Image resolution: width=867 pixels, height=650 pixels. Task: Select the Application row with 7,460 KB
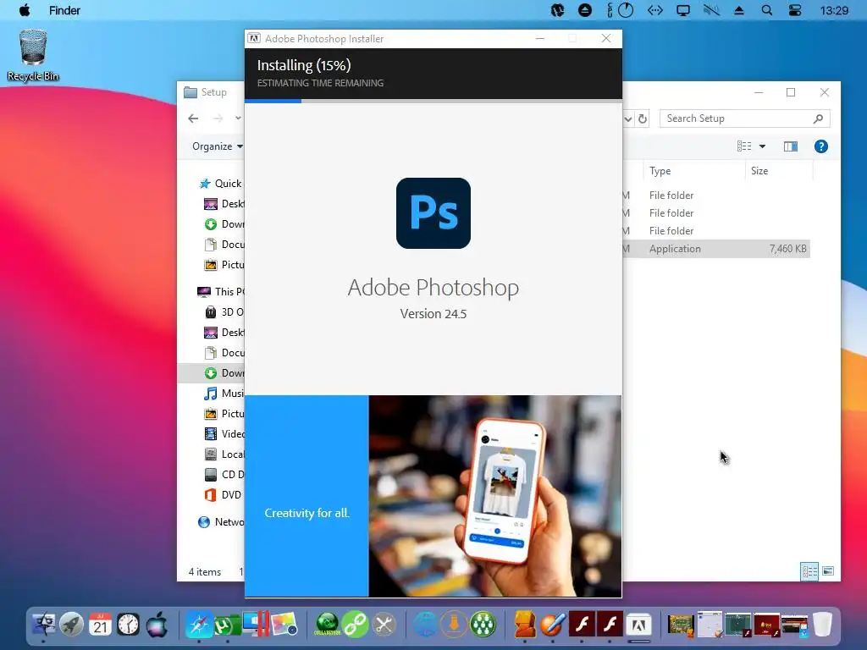point(716,249)
